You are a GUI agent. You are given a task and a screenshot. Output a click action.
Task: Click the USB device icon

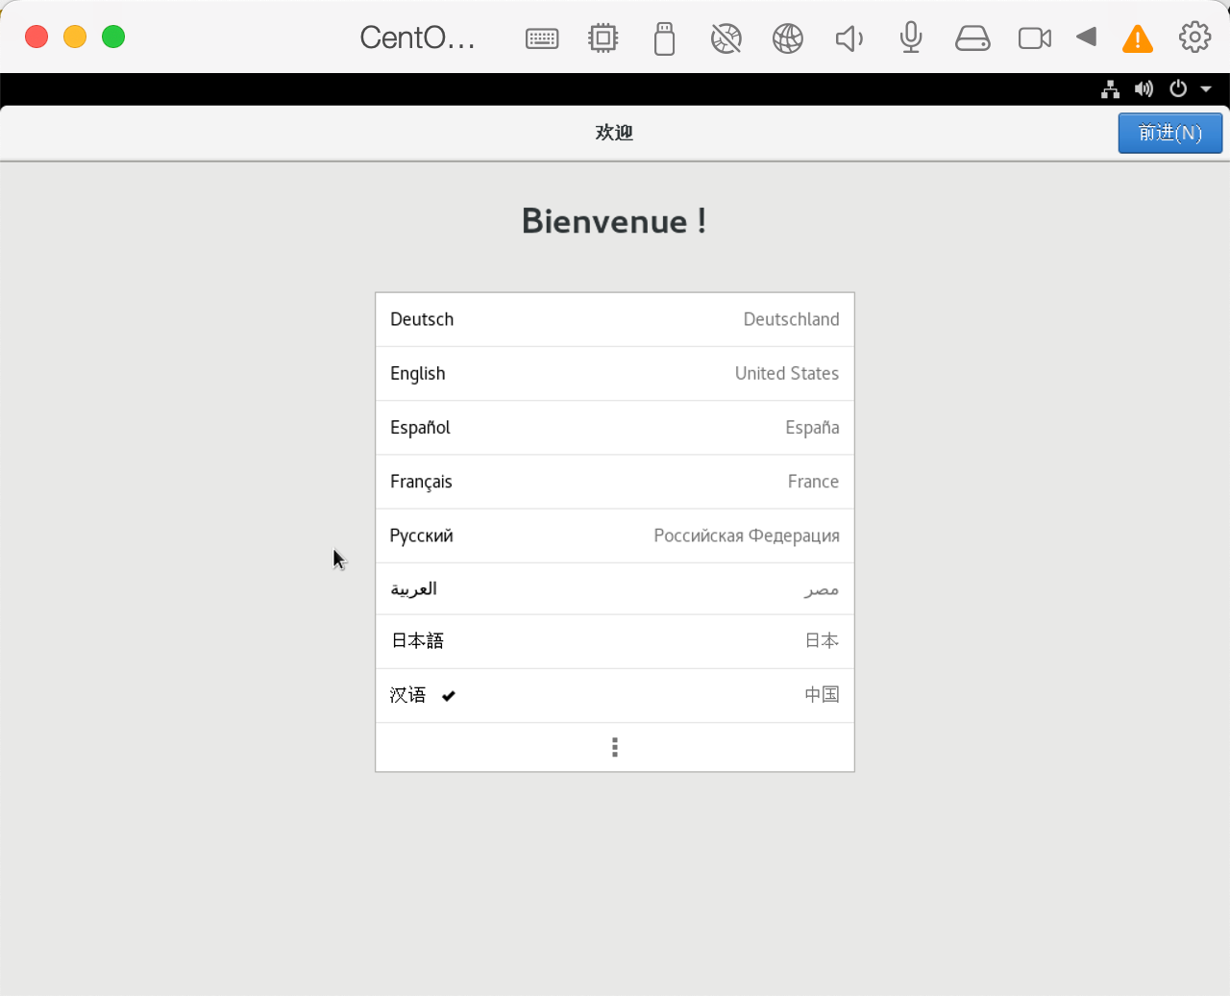point(664,38)
